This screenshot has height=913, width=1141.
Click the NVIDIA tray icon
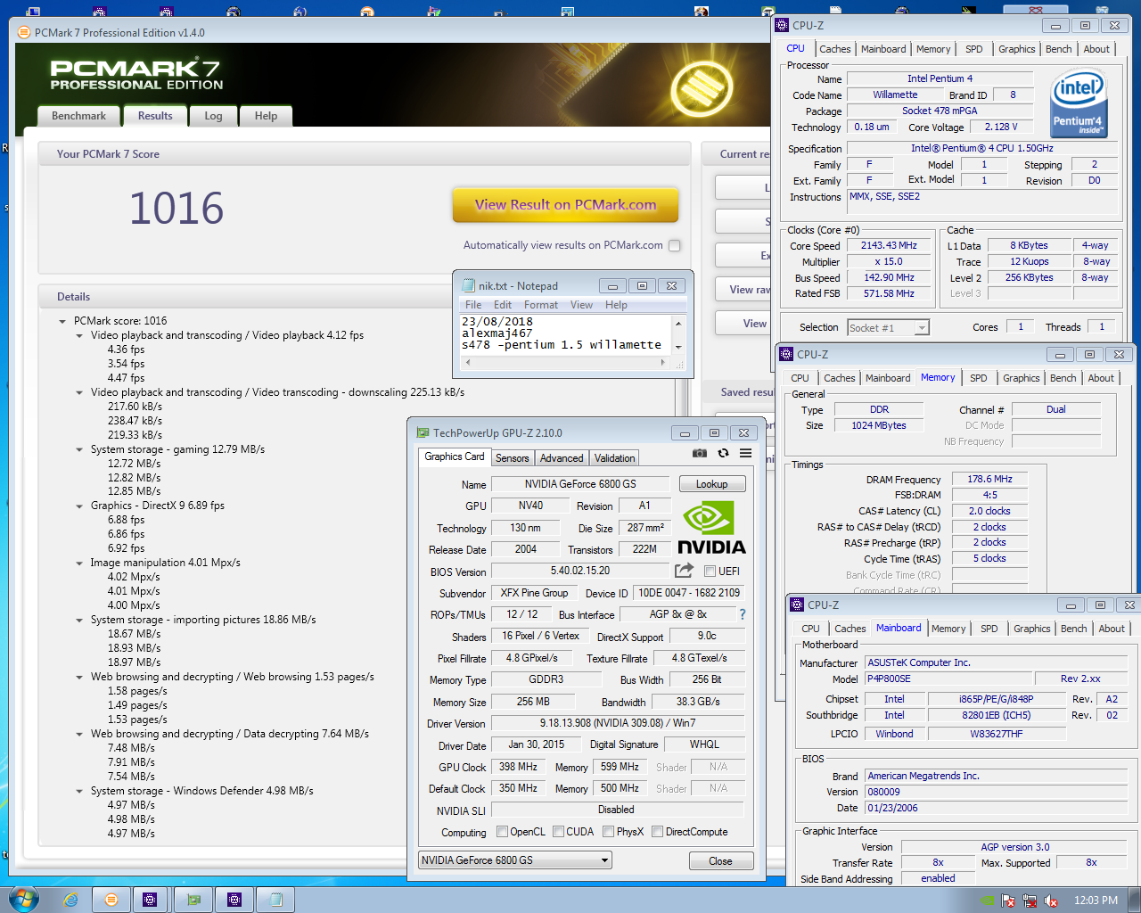pyautogui.click(x=988, y=901)
